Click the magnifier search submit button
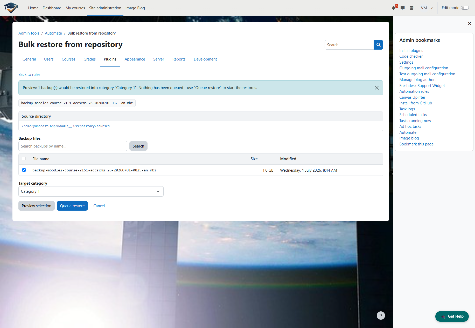The height and width of the screenshot is (328, 475). pos(378,45)
